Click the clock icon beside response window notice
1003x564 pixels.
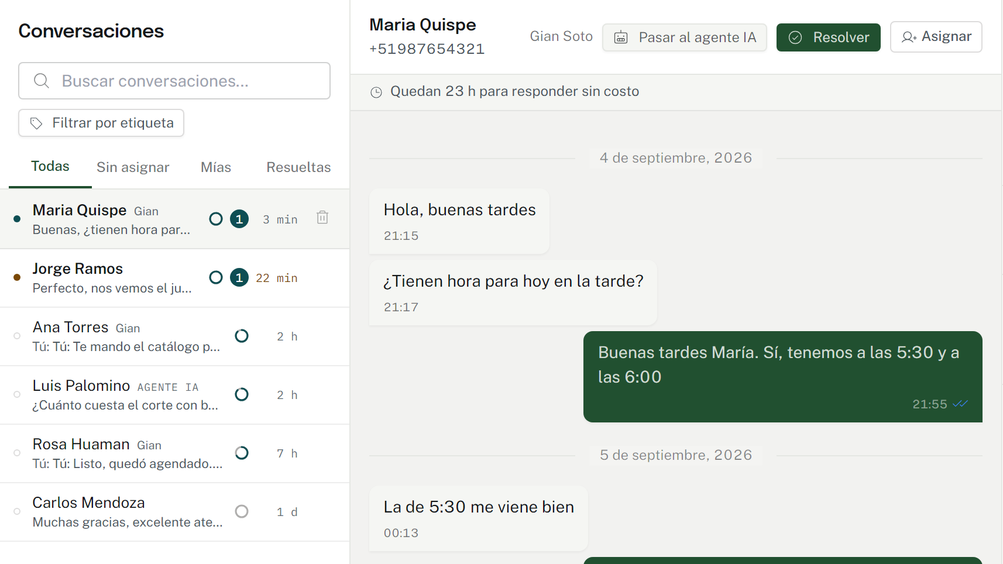coord(376,92)
